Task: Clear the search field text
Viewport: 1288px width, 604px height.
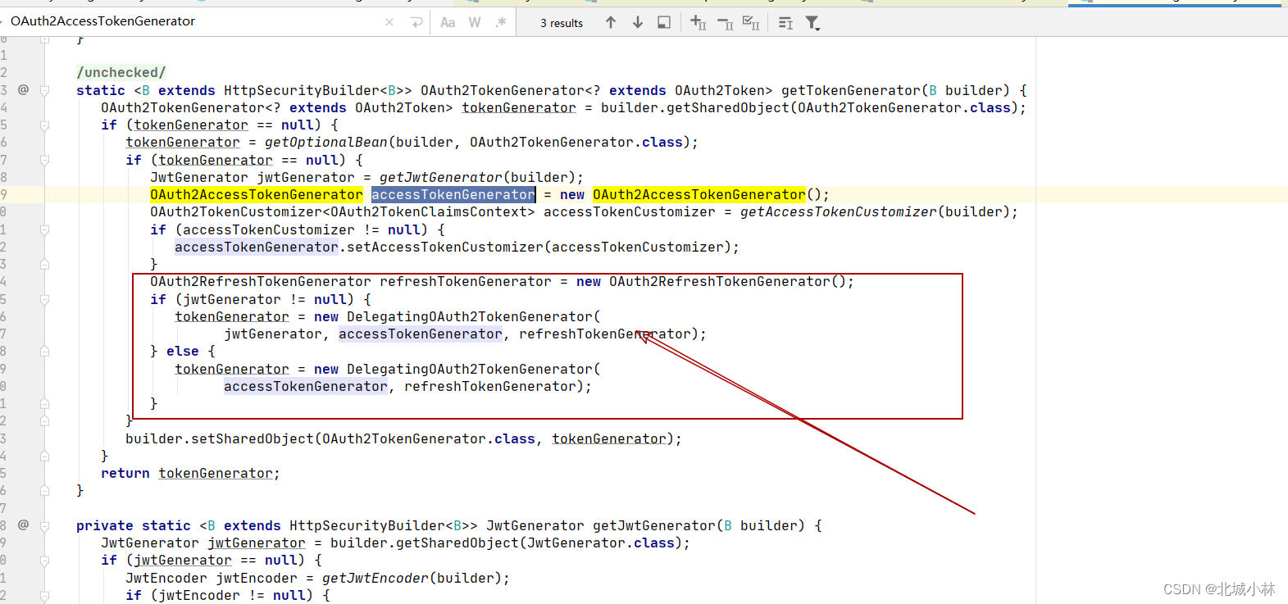Action: click(389, 22)
